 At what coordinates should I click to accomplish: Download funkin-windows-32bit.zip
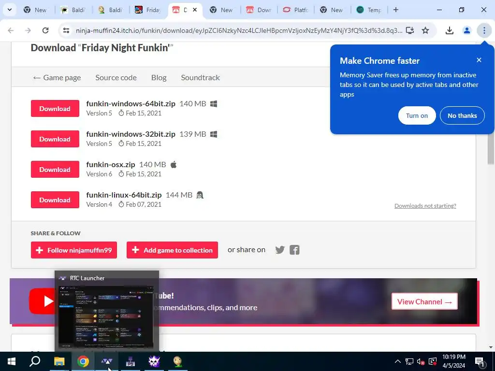click(55, 139)
